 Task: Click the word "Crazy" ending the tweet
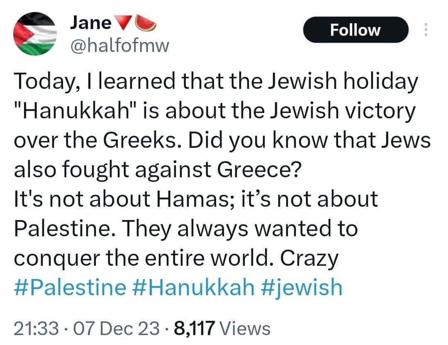[x=309, y=258]
